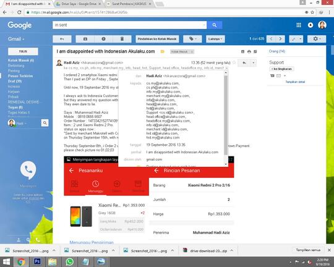
Task: Open Photoshop from the taskbar
Action: (37, 261)
